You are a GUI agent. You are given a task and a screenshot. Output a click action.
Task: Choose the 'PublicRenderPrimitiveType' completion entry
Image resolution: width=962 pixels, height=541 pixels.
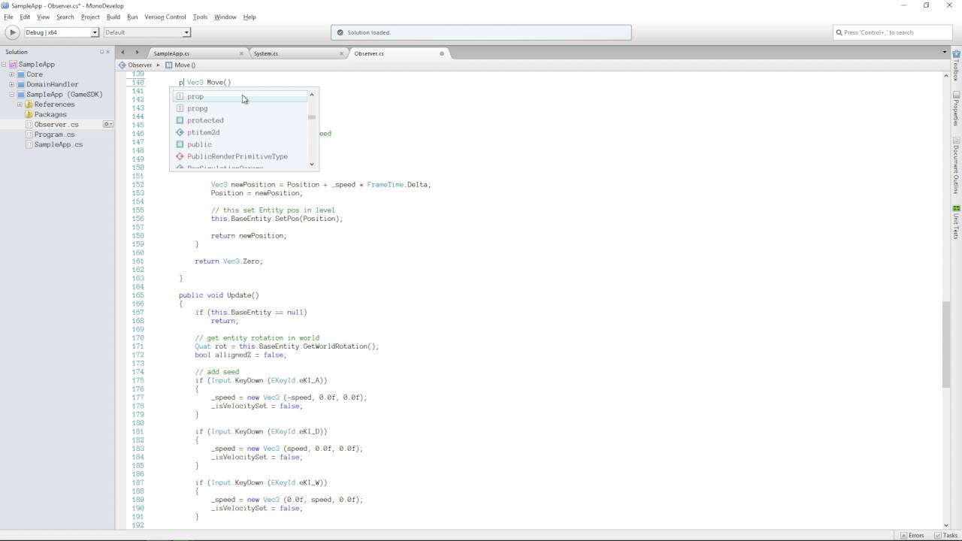(239, 156)
